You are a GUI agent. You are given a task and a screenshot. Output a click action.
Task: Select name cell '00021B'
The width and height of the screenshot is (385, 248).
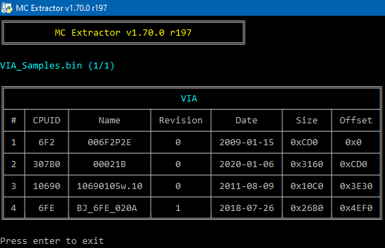[110, 164]
